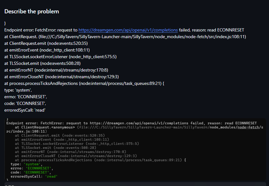Click the code block's "Endpoint error: FetchError" line
The image size is (269, 186).
pos(131,123)
